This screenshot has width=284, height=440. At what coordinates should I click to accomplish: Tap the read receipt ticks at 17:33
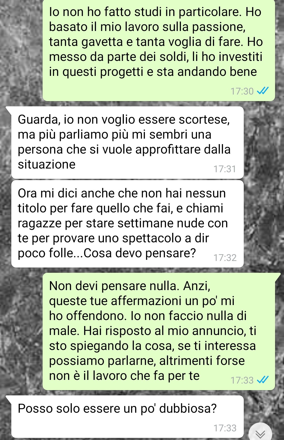[x=262, y=380]
